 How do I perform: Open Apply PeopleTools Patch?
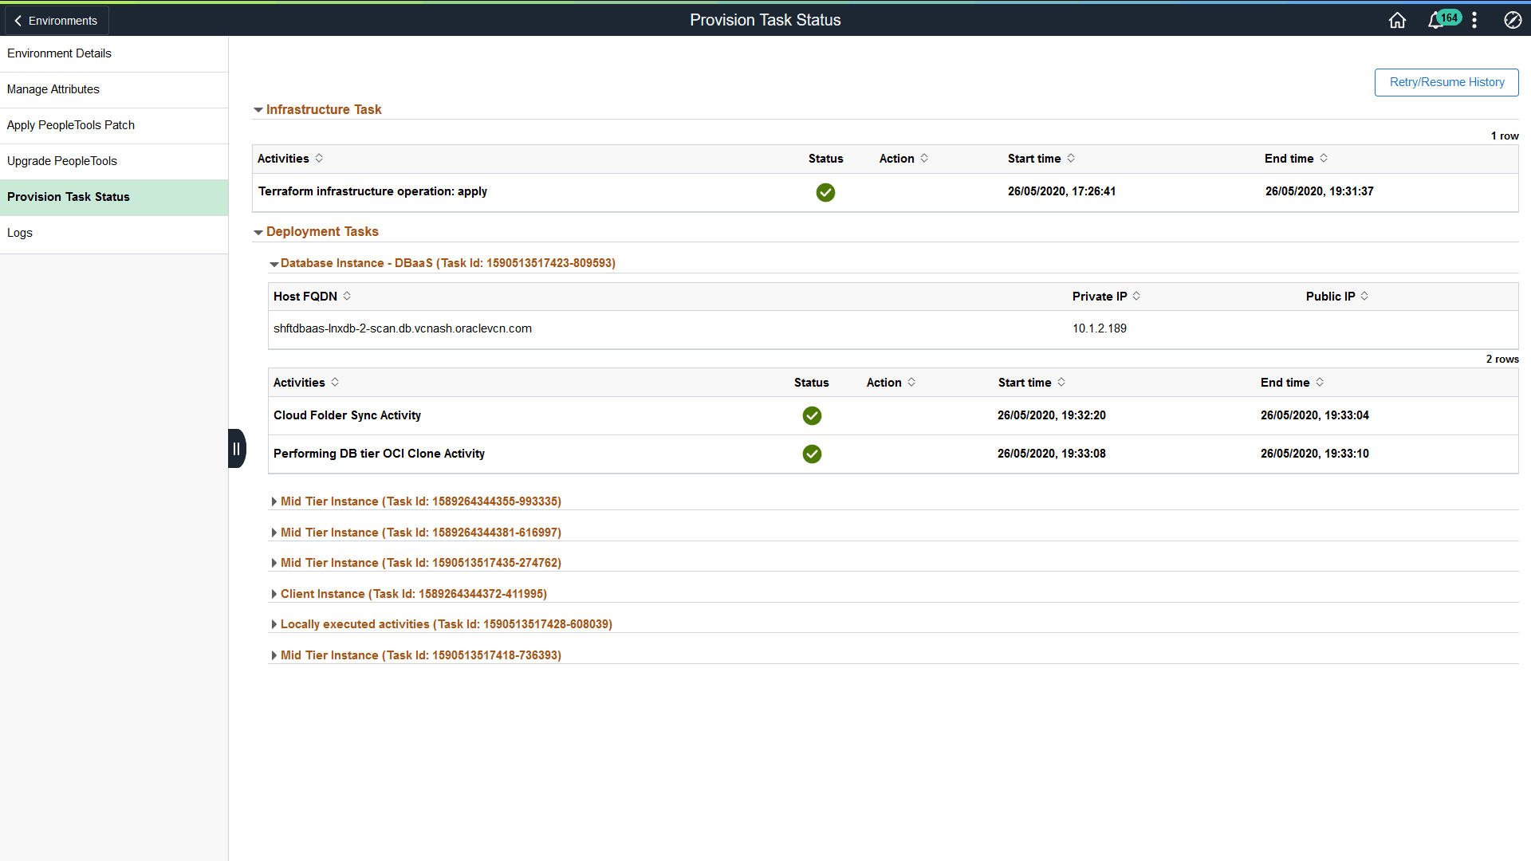click(x=71, y=124)
